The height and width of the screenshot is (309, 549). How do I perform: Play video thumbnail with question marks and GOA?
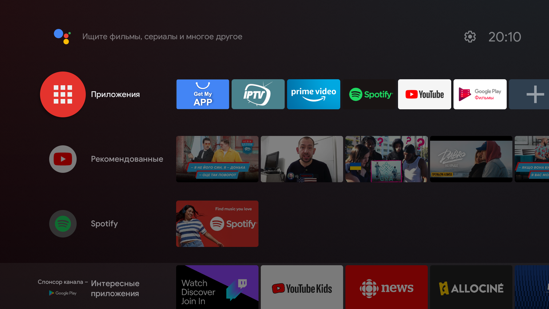pos(387,159)
